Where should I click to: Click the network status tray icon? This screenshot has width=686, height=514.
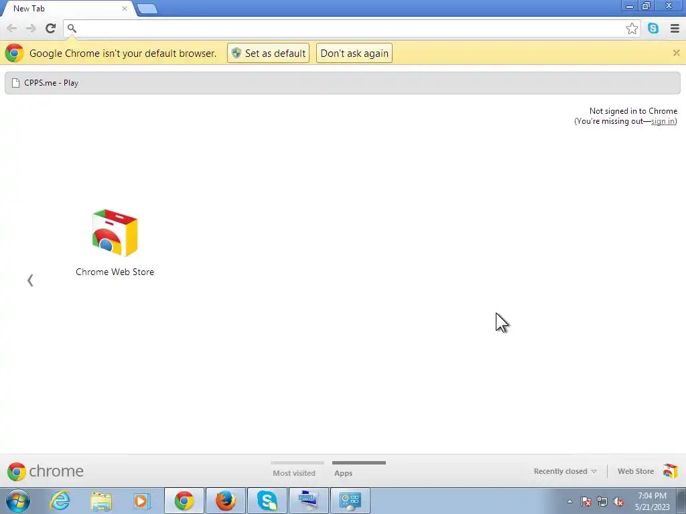click(602, 501)
